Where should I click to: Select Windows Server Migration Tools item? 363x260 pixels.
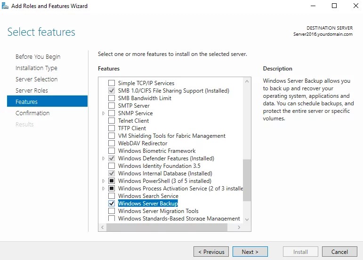(158, 211)
